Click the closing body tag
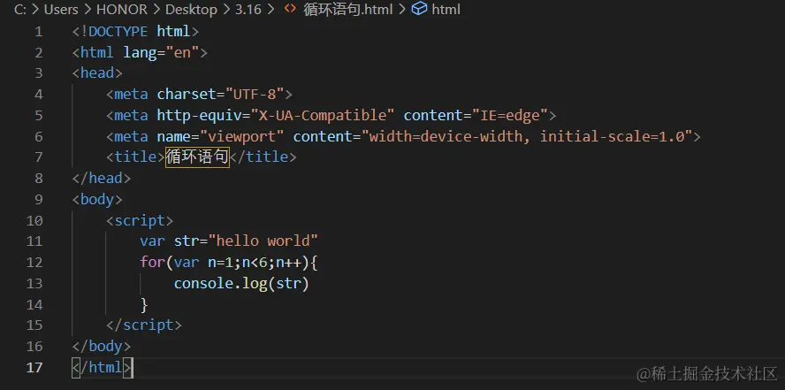785x390 pixels. tap(102, 346)
